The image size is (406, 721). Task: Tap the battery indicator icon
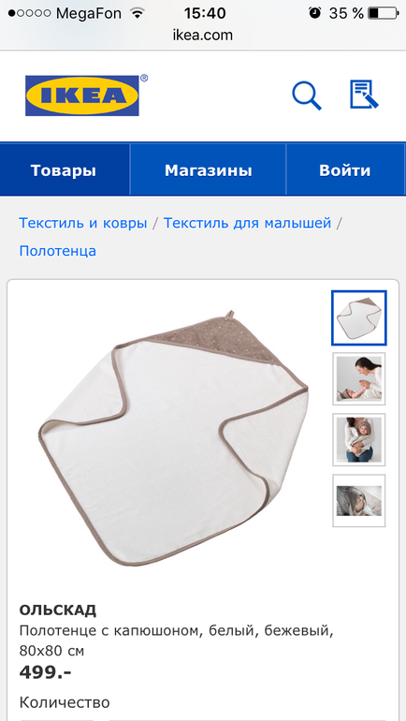click(383, 13)
